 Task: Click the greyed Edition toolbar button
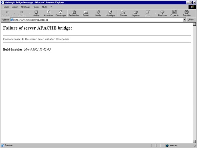[x=148, y=13]
